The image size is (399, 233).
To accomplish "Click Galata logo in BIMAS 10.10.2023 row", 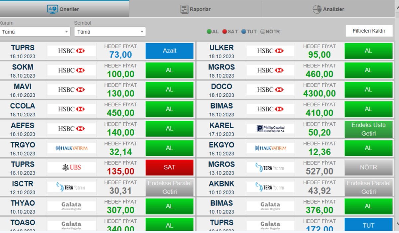I will pyautogui.click(x=270, y=206).
